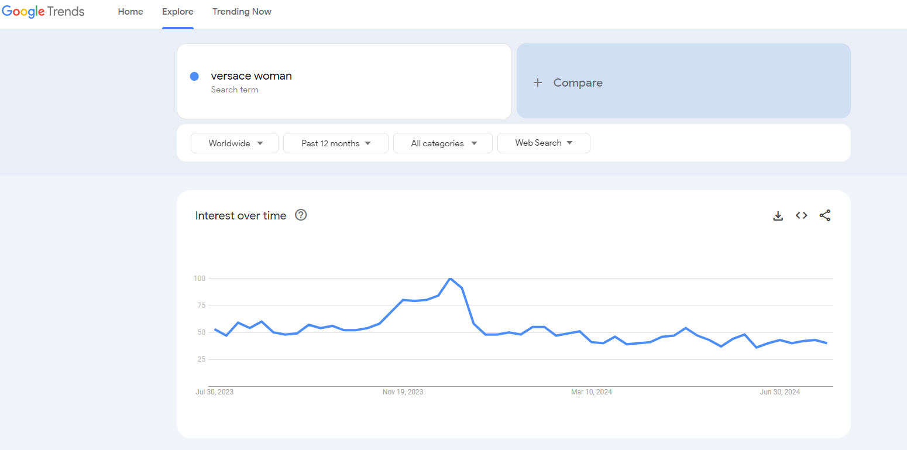Open the Worldwide region dropdown

(x=235, y=143)
